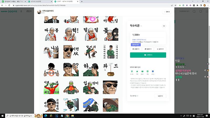Open the chat bubble icon in header
The width and height of the screenshot is (210, 118).
pos(194,11)
